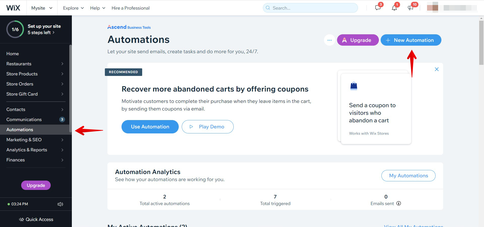Click the shopping bag icon on coupon card

pyautogui.click(x=354, y=86)
